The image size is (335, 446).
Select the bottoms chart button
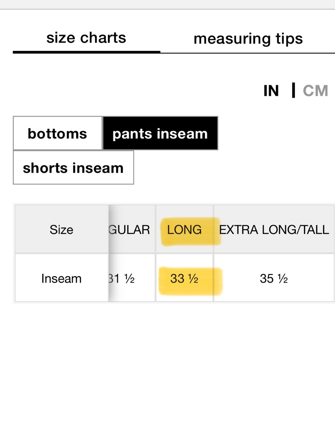[58, 133]
